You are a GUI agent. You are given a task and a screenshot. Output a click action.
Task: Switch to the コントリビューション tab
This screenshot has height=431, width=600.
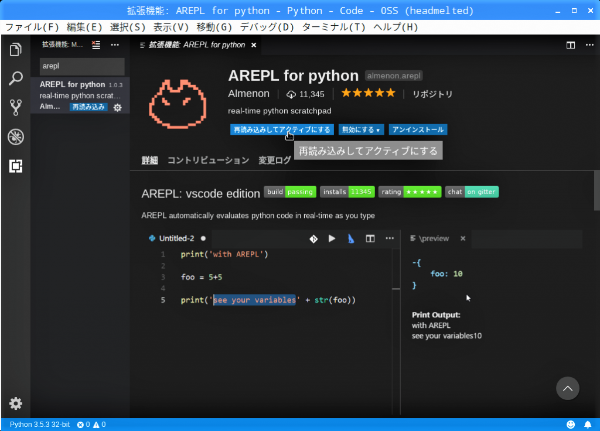208,160
